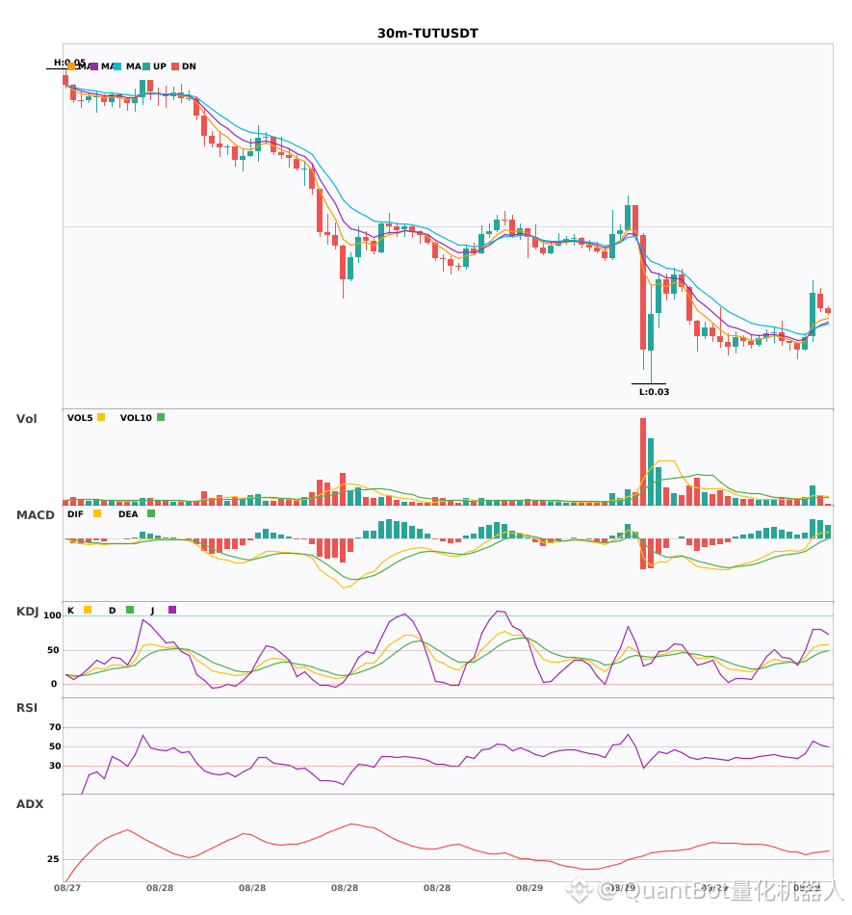The width and height of the screenshot is (852, 915).
Task: Click the 0 axis value in KDJ panel
Action: tap(54, 684)
